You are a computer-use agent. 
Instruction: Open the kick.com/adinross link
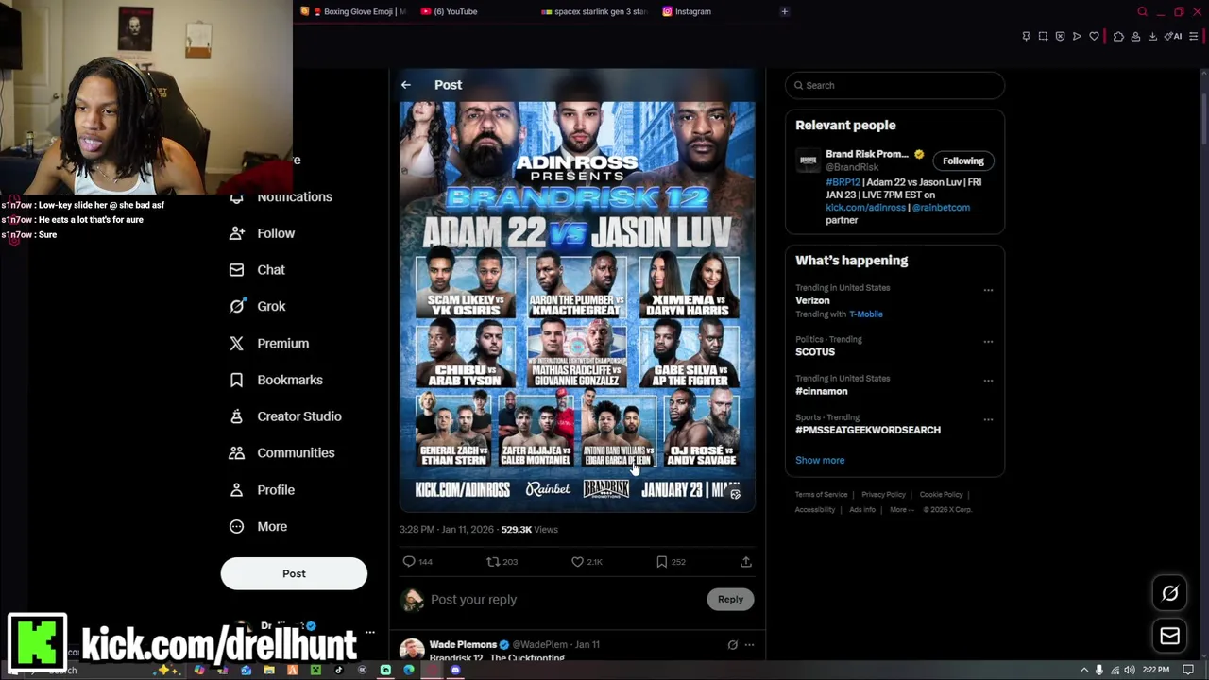tap(865, 208)
